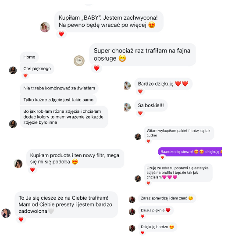Click heart reaction below "Coś pięknego" bubble

[x=25, y=75]
